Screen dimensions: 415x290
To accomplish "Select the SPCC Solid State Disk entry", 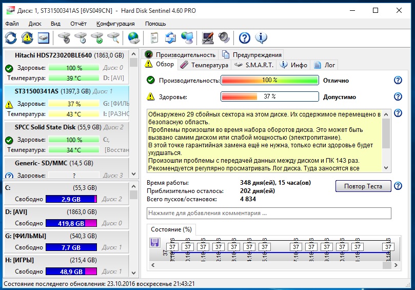I will pyautogui.click(x=67, y=139).
